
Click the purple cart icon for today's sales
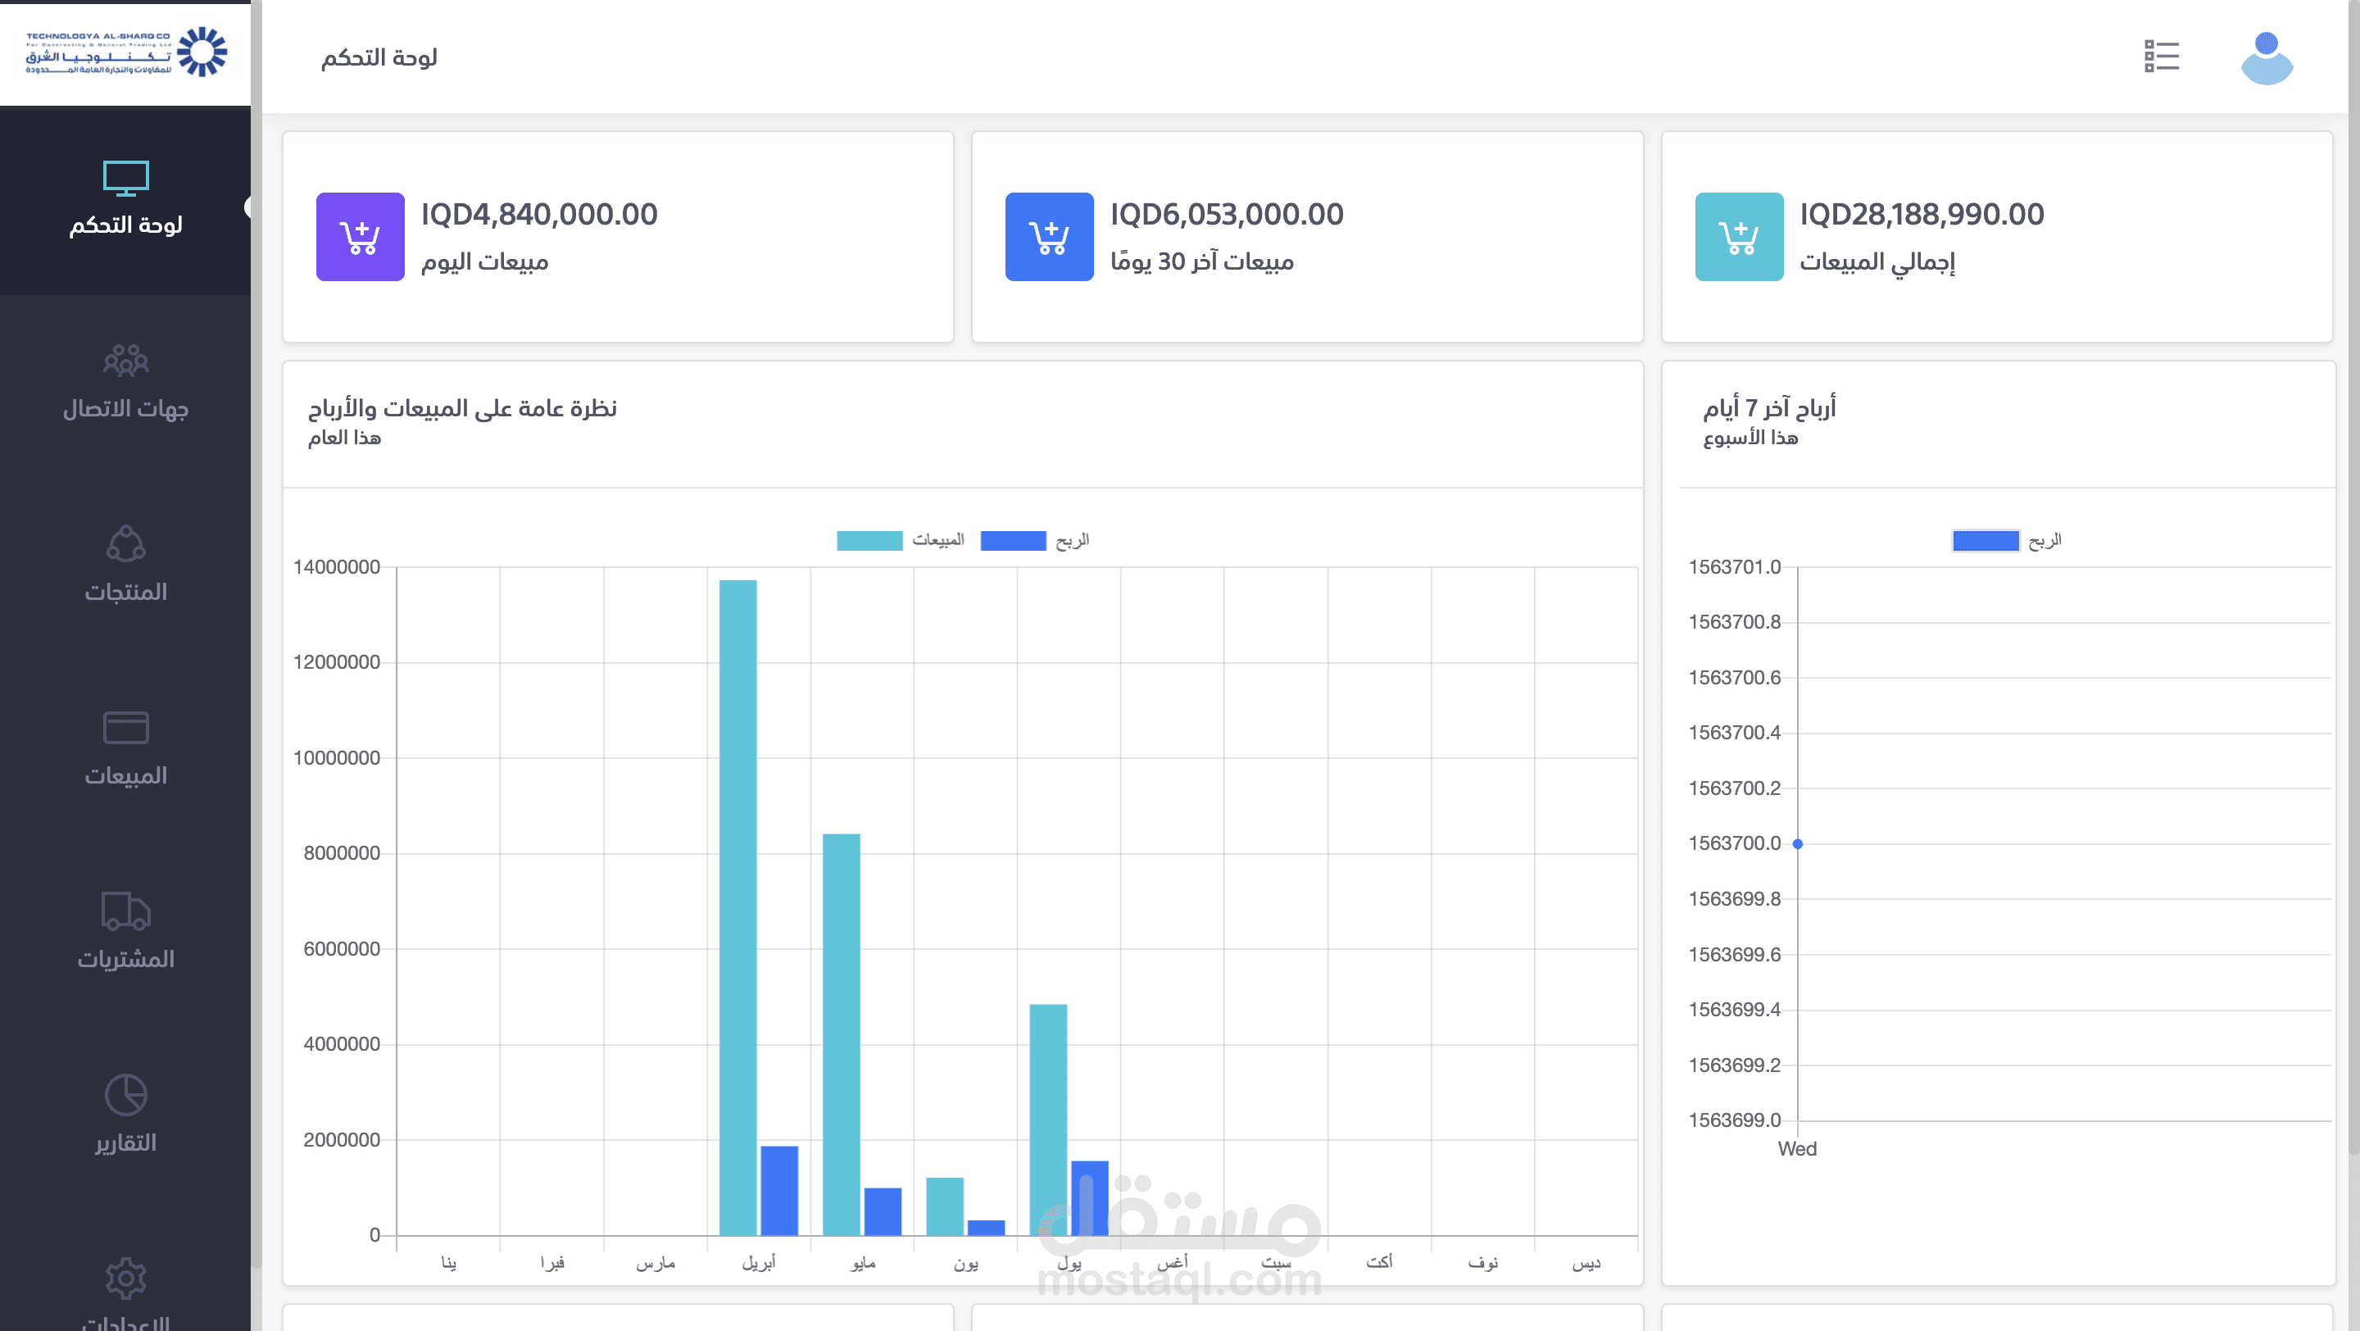click(x=360, y=236)
